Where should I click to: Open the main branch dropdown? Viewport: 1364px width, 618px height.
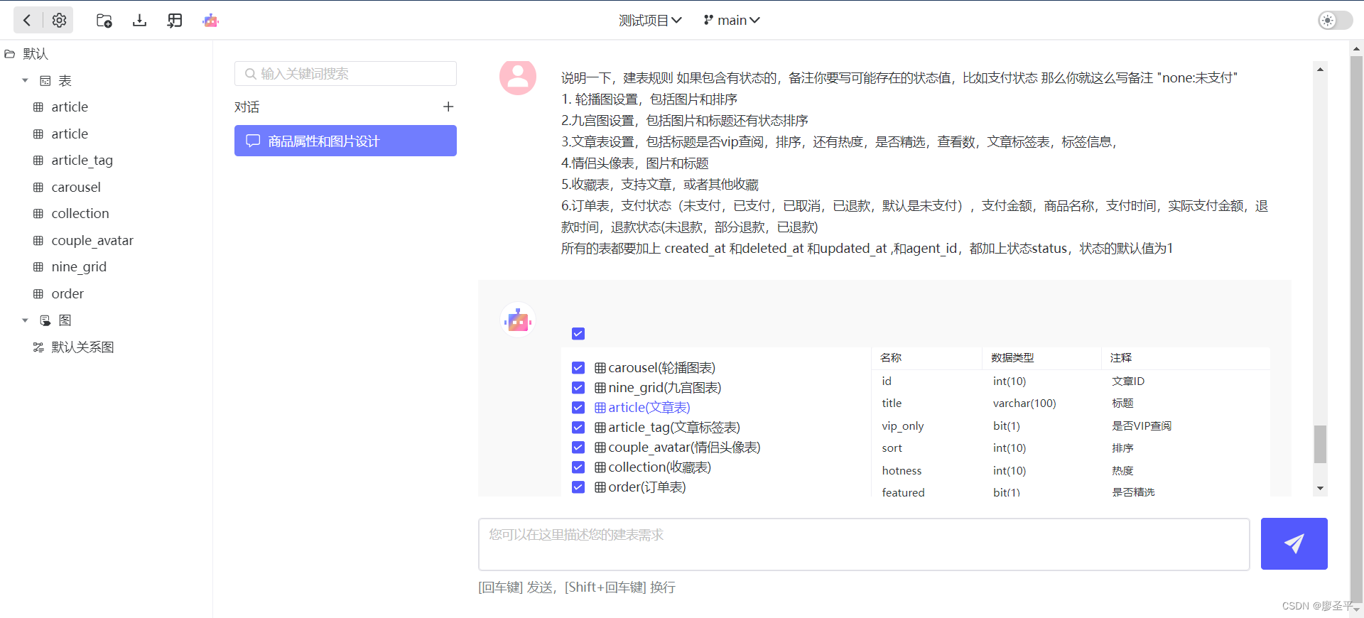click(x=732, y=20)
